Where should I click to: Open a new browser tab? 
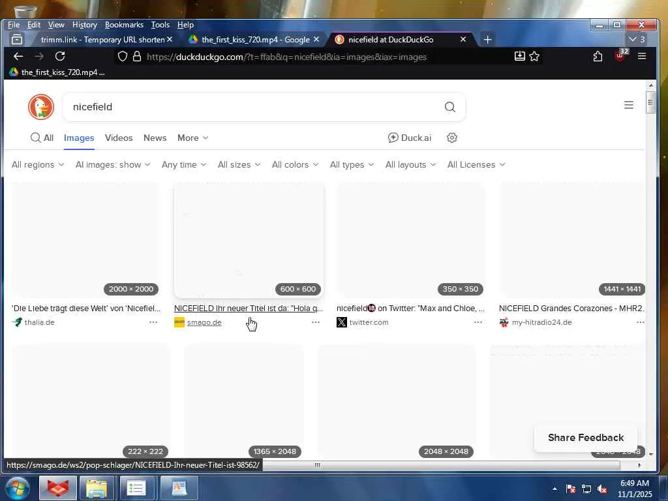488,40
